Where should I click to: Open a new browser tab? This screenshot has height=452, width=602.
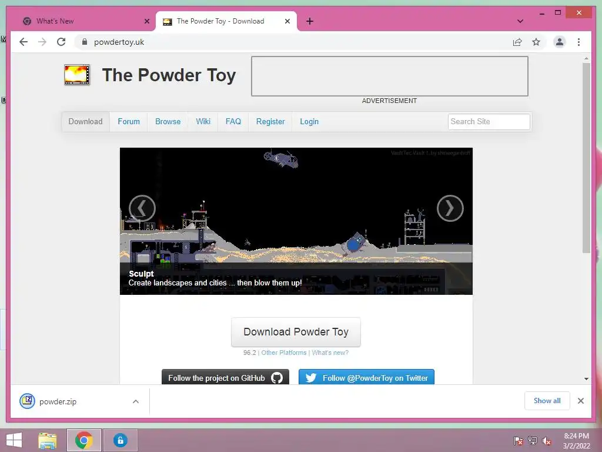[x=309, y=21]
